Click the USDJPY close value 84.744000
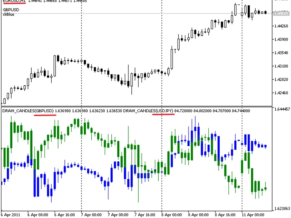Image resolution: width=291 pixels, height=218 pixels. tap(241, 111)
